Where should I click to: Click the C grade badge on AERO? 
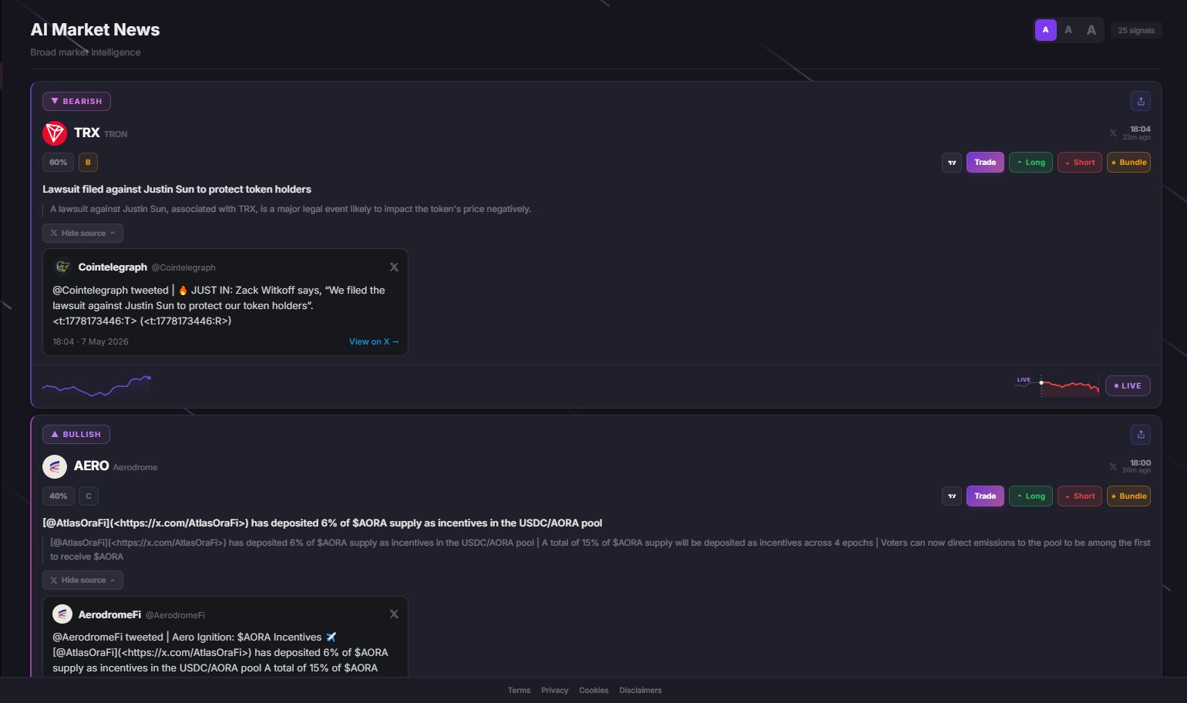[88, 496]
